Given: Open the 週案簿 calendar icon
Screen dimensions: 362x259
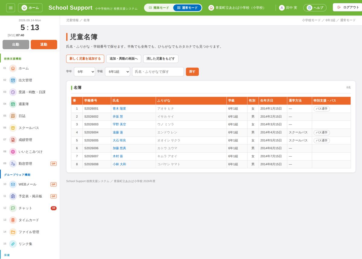Looking at the screenshot, I should click(x=13, y=104).
